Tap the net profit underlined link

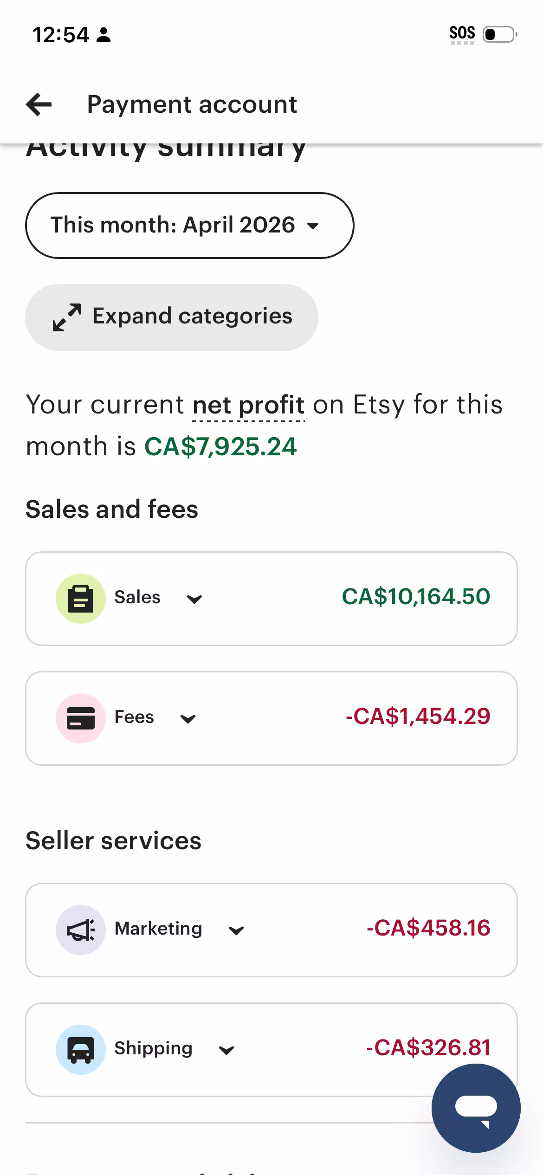click(248, 405)
